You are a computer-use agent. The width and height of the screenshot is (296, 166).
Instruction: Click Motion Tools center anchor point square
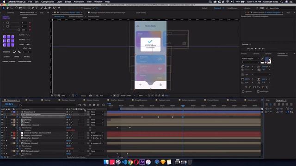point(9,41)
